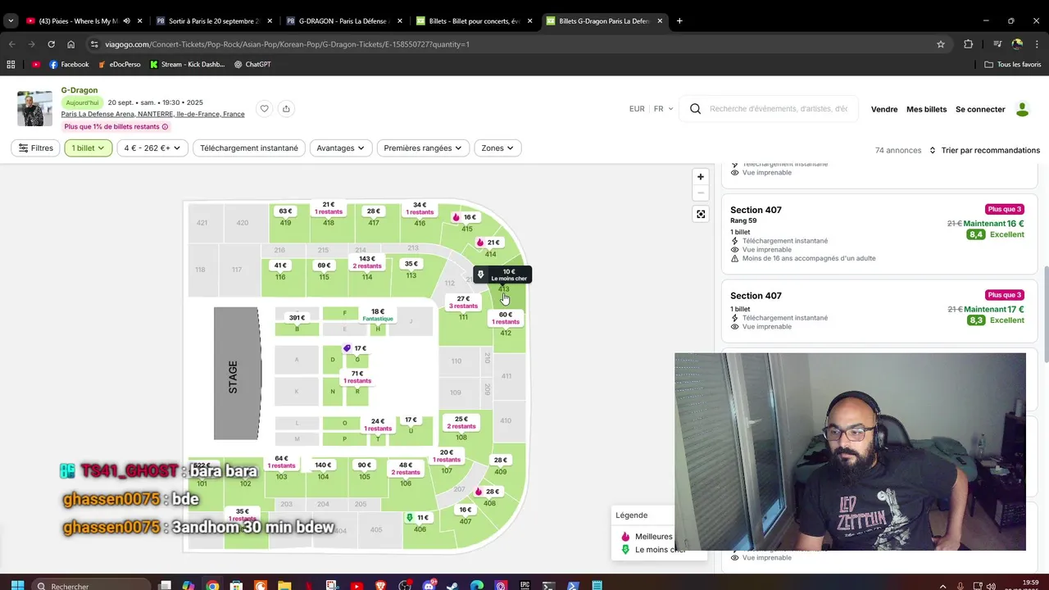The width and height of the screenshot is (1049, 590).
Task: Go back to previous page
Action: coord(11,44)
